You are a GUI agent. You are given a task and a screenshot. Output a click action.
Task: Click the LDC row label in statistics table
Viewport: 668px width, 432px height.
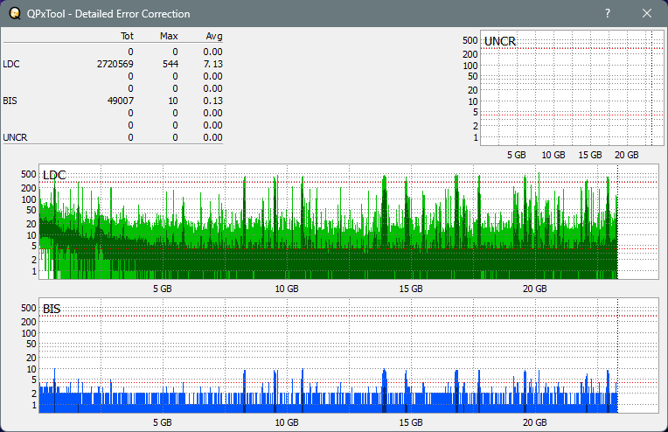(10, 64)
